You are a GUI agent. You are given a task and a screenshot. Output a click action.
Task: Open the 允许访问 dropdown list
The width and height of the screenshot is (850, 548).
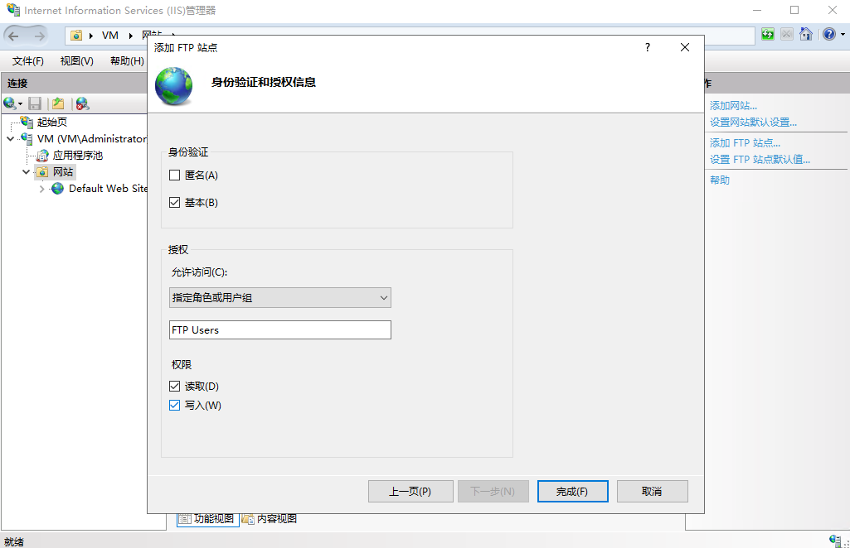pos(279,298)
